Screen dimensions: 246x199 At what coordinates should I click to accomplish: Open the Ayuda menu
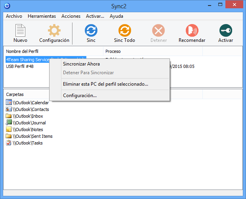[116, 16]
